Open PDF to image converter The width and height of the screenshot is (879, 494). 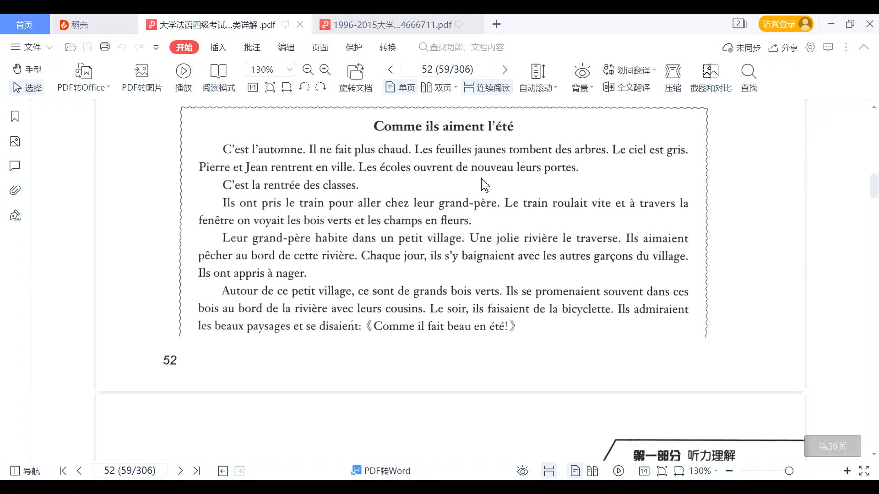pyautogui.click(x=142, y=78)
